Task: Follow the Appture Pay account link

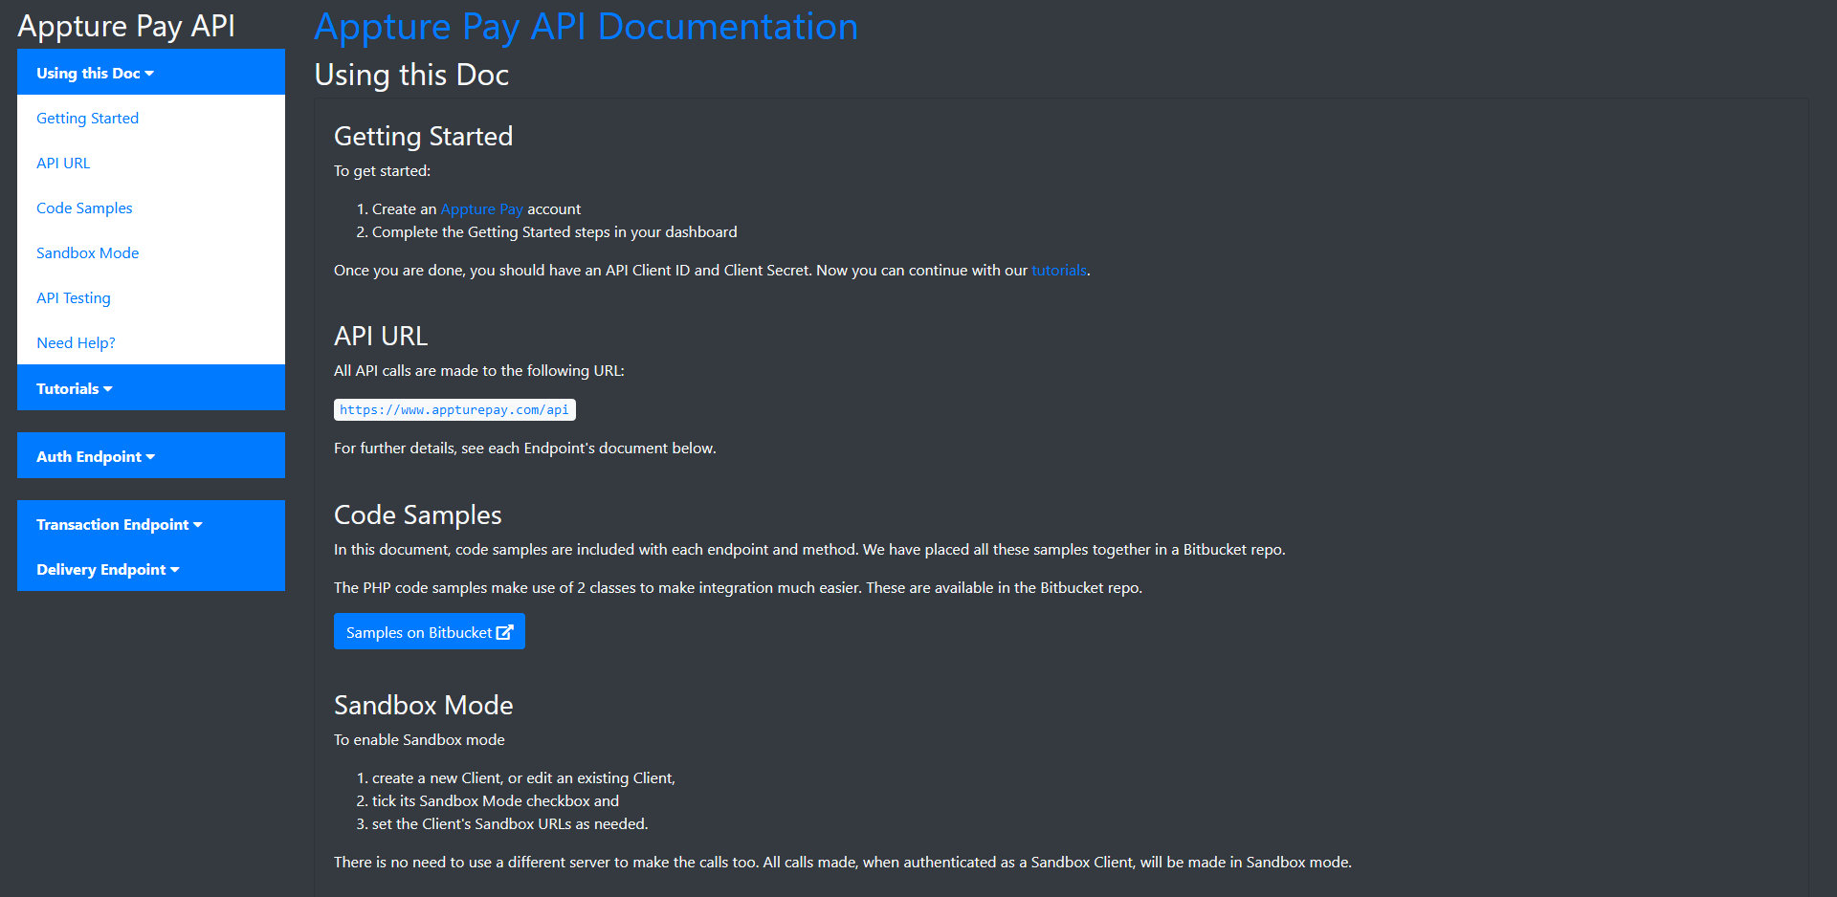Action: pyautogui.click(x=481, y=208)
